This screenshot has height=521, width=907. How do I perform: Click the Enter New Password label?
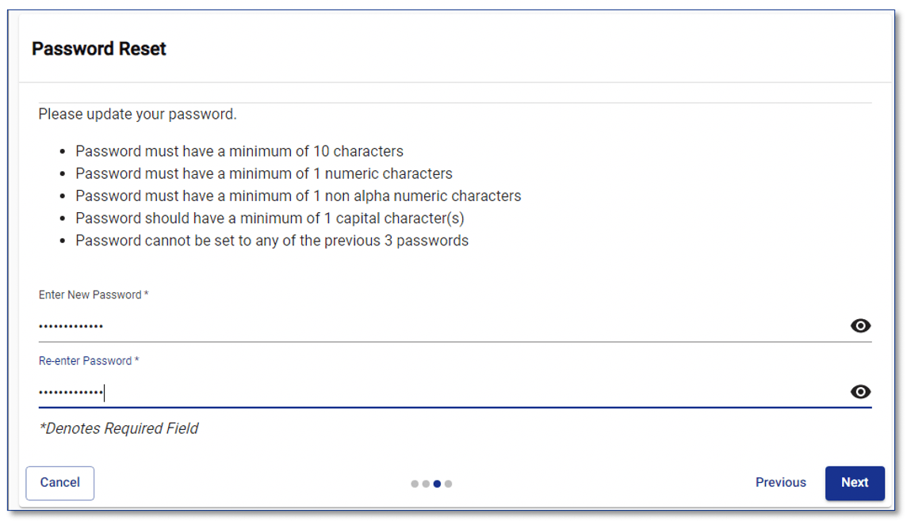[92, 294]
